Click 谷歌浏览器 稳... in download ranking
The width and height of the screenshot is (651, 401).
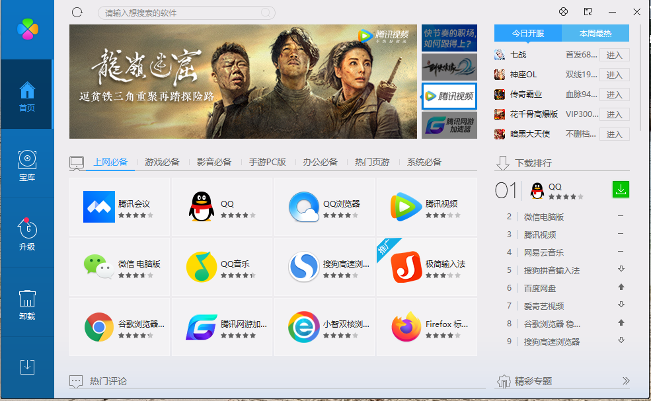point(552,324)
